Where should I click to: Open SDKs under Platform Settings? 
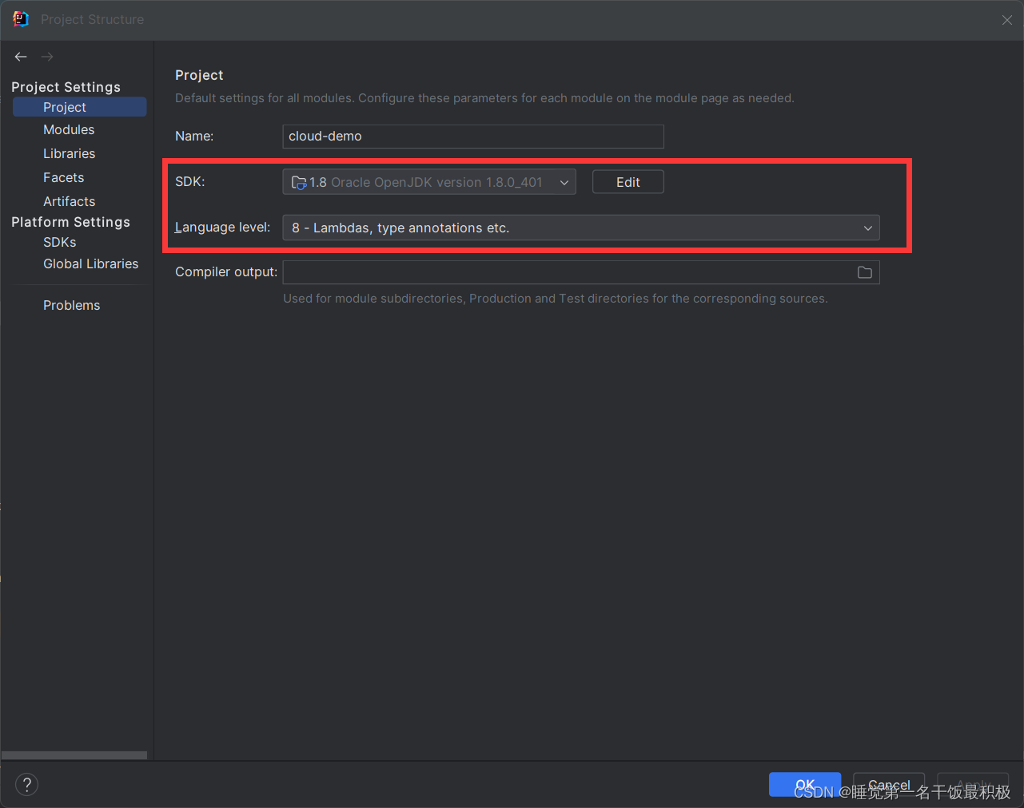pyautogui.click(x=60, y=242)
